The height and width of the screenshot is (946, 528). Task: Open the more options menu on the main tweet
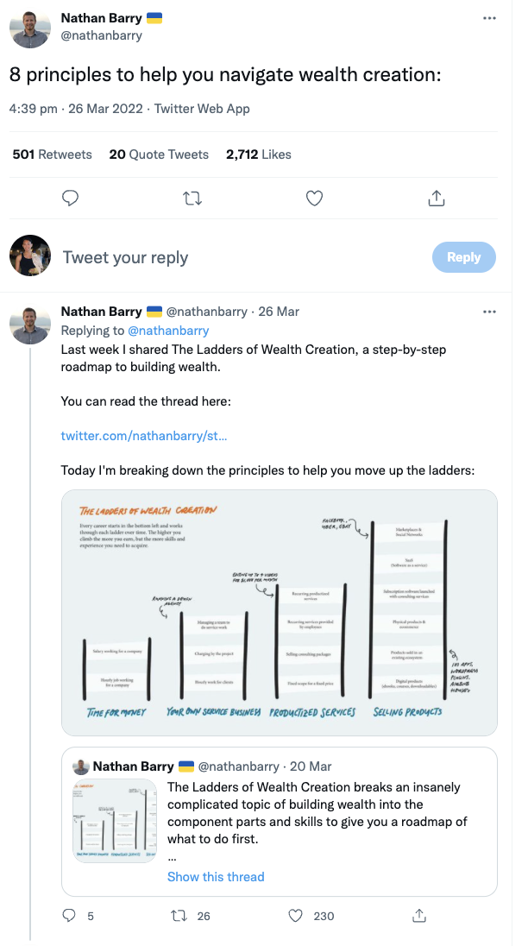[x=490, y=18]
